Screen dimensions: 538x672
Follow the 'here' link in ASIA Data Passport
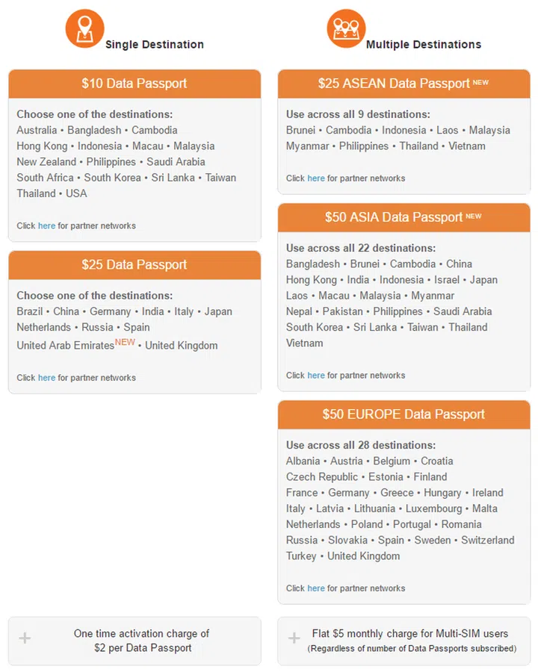pyautogui.click(x=316, y=376)
